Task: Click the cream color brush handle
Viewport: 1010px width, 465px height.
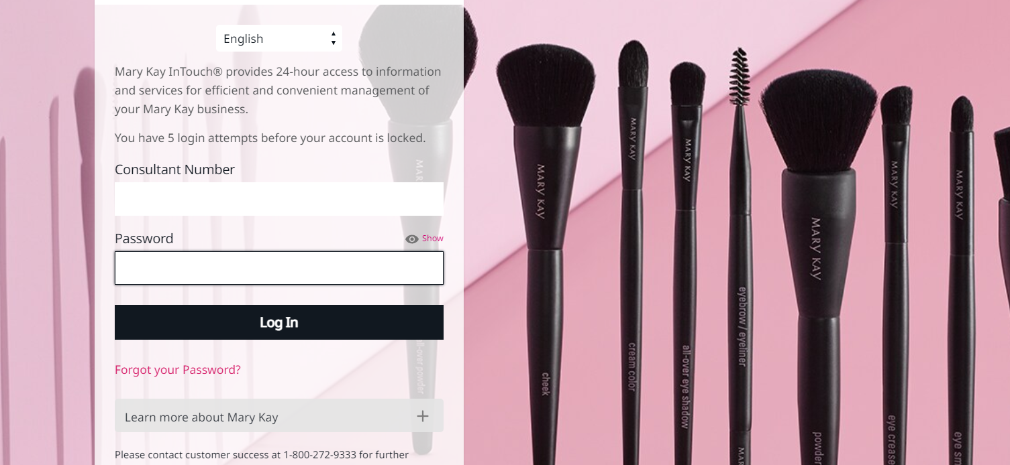Action: [x=632, y=322]
